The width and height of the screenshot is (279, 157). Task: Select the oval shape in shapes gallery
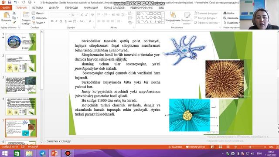tap(155, 14)
